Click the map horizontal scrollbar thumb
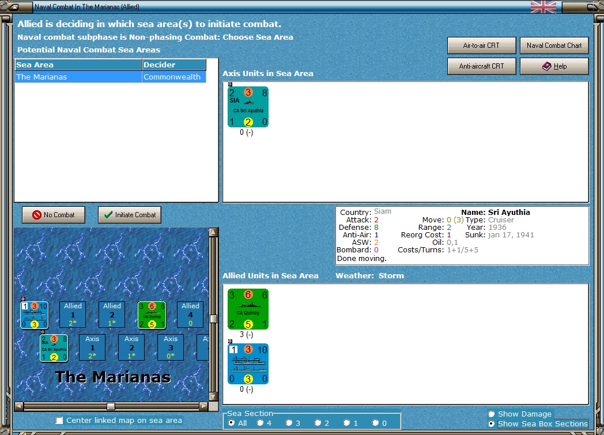604x435 pixels. (111, 406)
